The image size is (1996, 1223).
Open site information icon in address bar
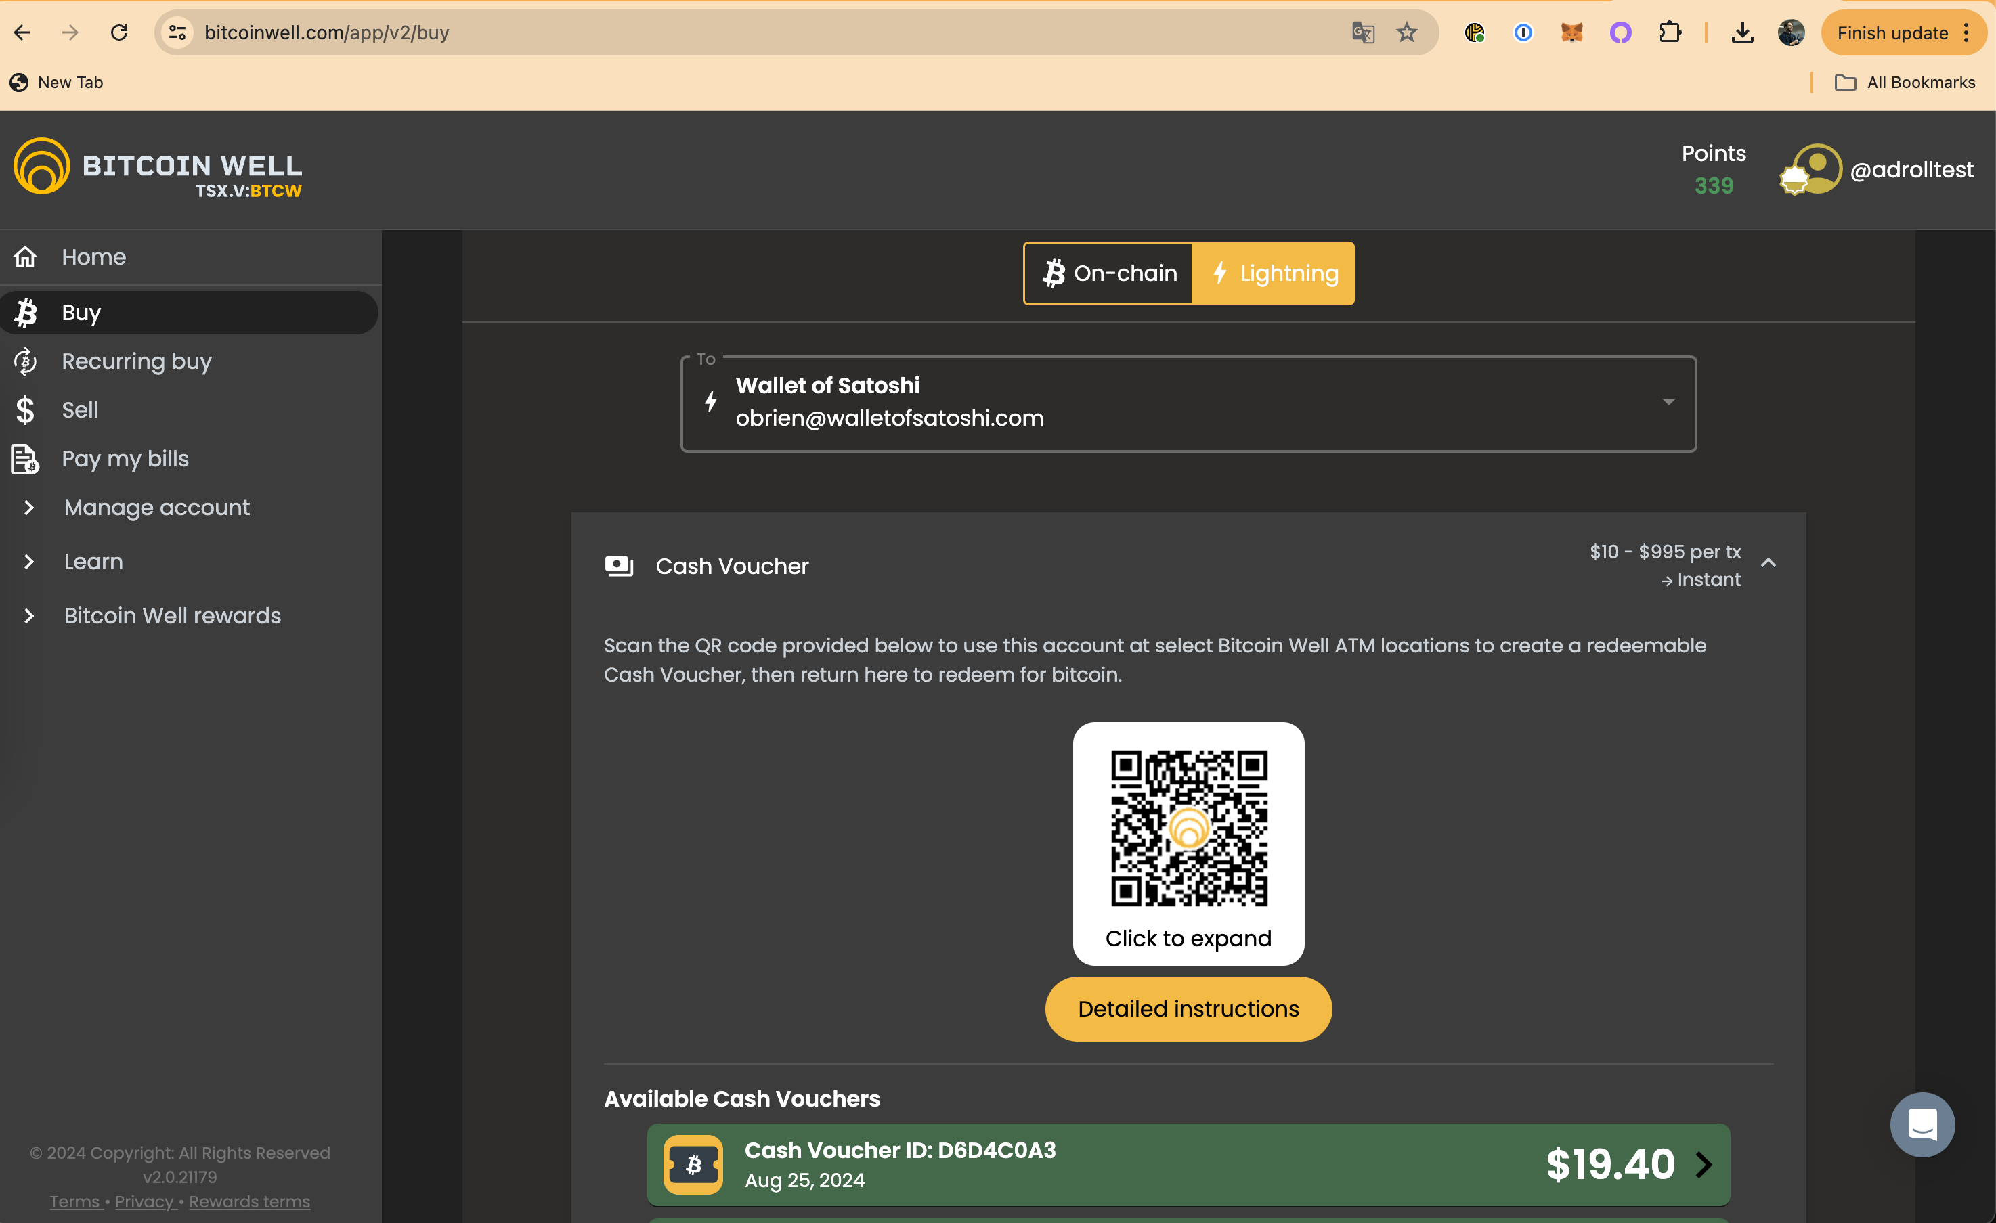[177, 32]
